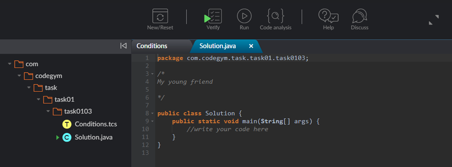
Task: Click the Verify checklist icon
Action: pos(213,16)
